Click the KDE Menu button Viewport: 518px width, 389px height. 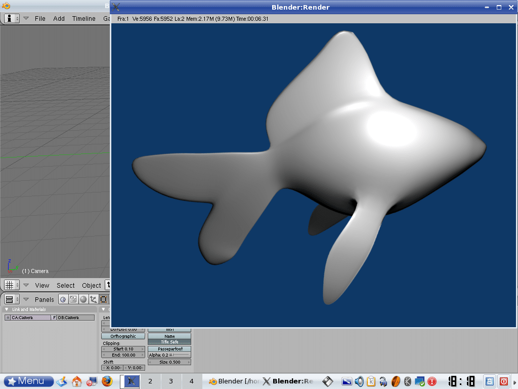point(29,381)
